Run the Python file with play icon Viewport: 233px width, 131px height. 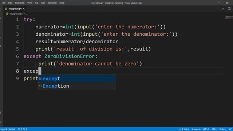pyautogui.click(x=223, y=9)
